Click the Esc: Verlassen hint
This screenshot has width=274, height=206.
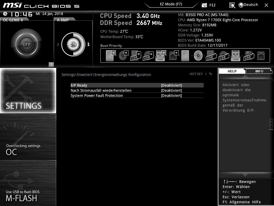tap(236, 197)
